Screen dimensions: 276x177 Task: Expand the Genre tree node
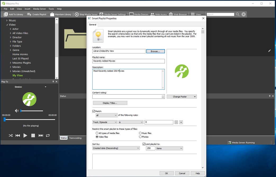(x=11, y=50)
